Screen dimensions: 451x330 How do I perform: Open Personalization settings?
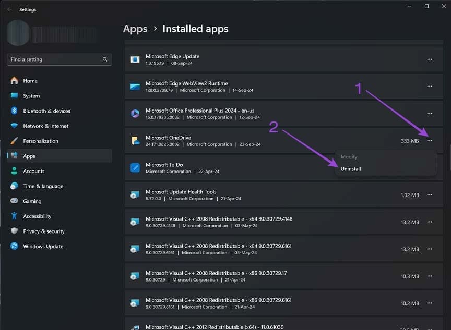point(60,141)
